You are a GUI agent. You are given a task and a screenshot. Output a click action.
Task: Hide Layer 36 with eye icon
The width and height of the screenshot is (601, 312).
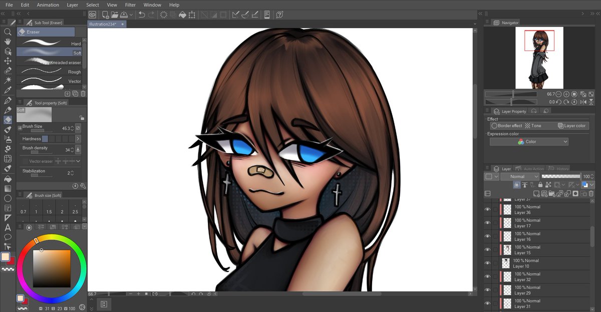(488, 209)
